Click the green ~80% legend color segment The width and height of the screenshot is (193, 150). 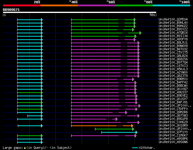tap(134, 5)
